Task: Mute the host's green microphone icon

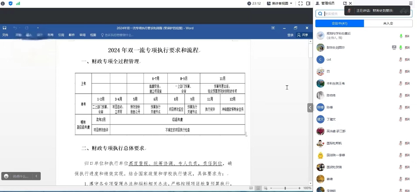Action: pyautogui.click(x=401, y=36)
